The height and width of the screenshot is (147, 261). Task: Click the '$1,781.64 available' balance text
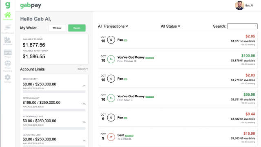(x=243, y=99)
